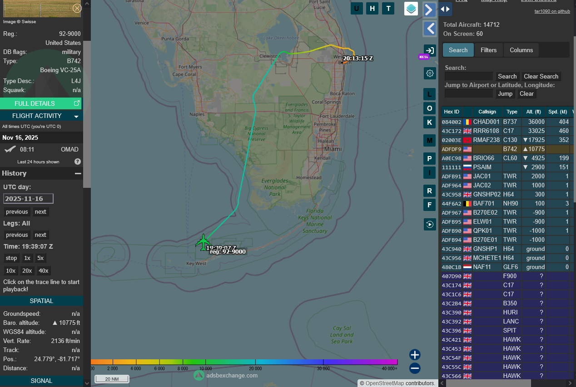
Task: Click the zoom in plus button
Action: click(415, 355)
